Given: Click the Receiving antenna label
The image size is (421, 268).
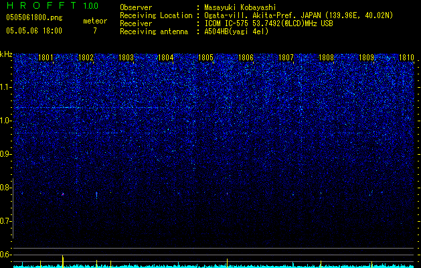Looking at the screenshot, I should click(154, 31).
